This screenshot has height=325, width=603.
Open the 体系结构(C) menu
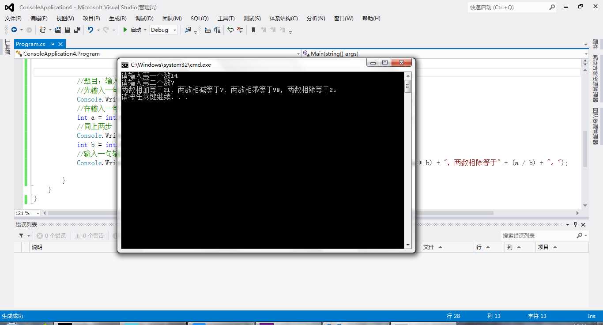click(x=284, y=18)
